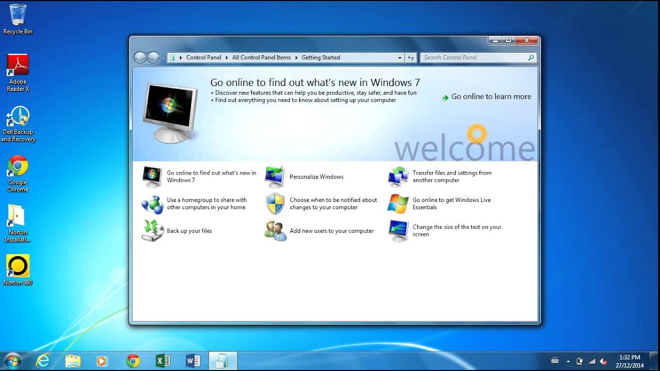Select Go online to find out what's new item
The height and width of the screenshot is (371, 660).
click(200, 177)
